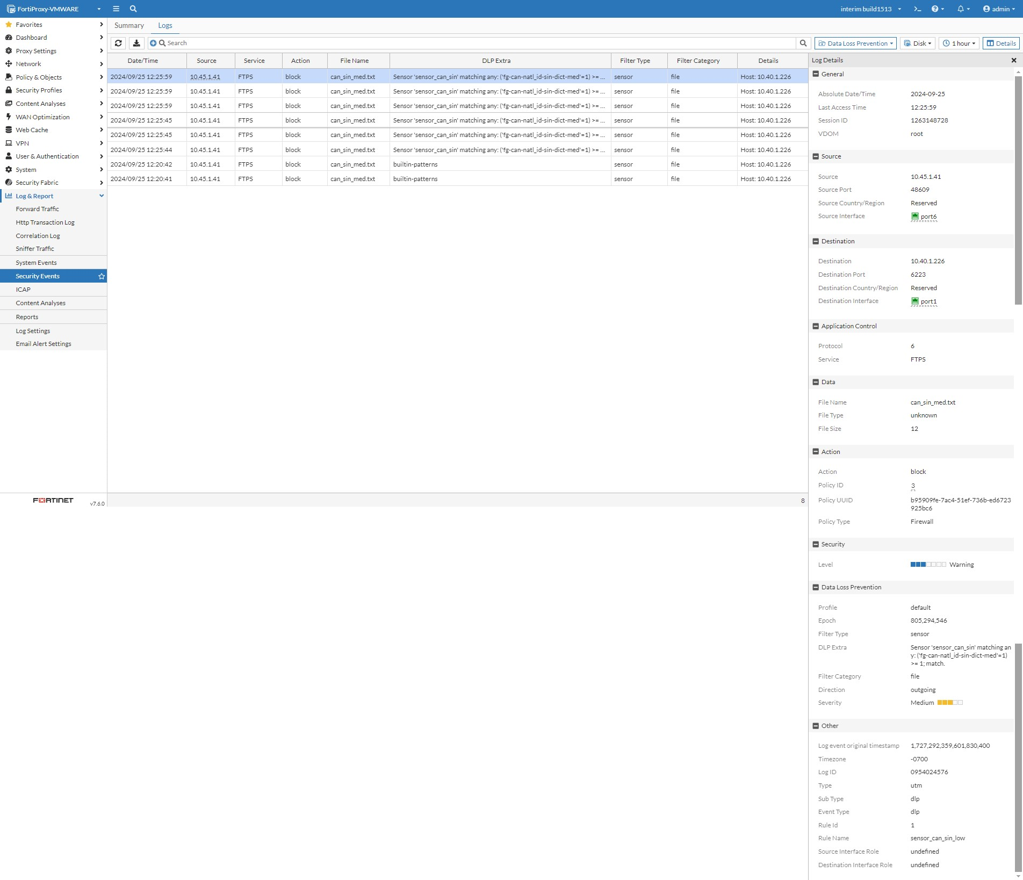Close the Log Details panel

point(1014,60)
